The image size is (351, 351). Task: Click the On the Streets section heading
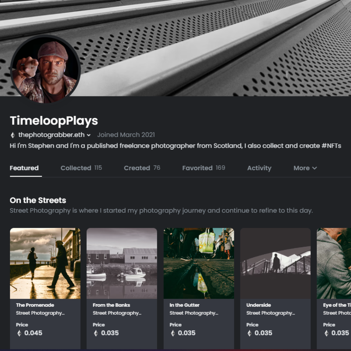pyautogui.click(x=38, y=200)
